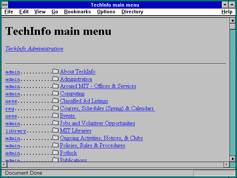This screenshot has width=237, height=178.
Task: Click reg source link for Courses
Action: click(x=10, y=109)
